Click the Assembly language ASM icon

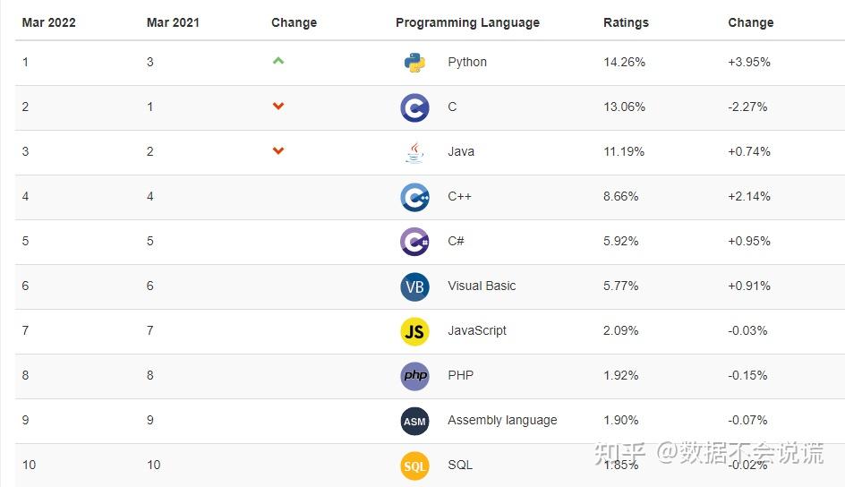point(414,421)
